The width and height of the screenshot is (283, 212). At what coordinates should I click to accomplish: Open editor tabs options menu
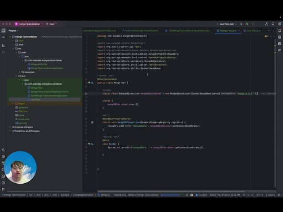coord(273,30)
